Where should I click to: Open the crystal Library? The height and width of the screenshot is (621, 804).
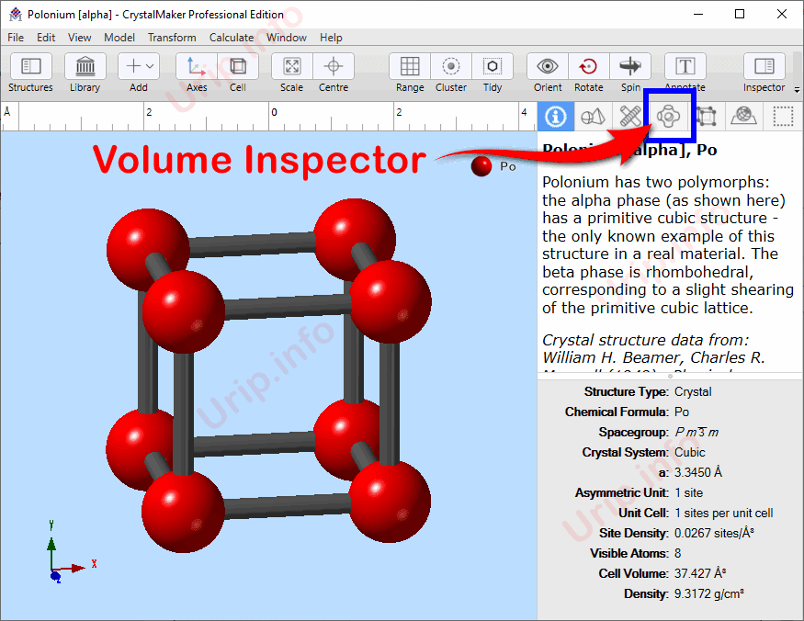tap(85, 66)
